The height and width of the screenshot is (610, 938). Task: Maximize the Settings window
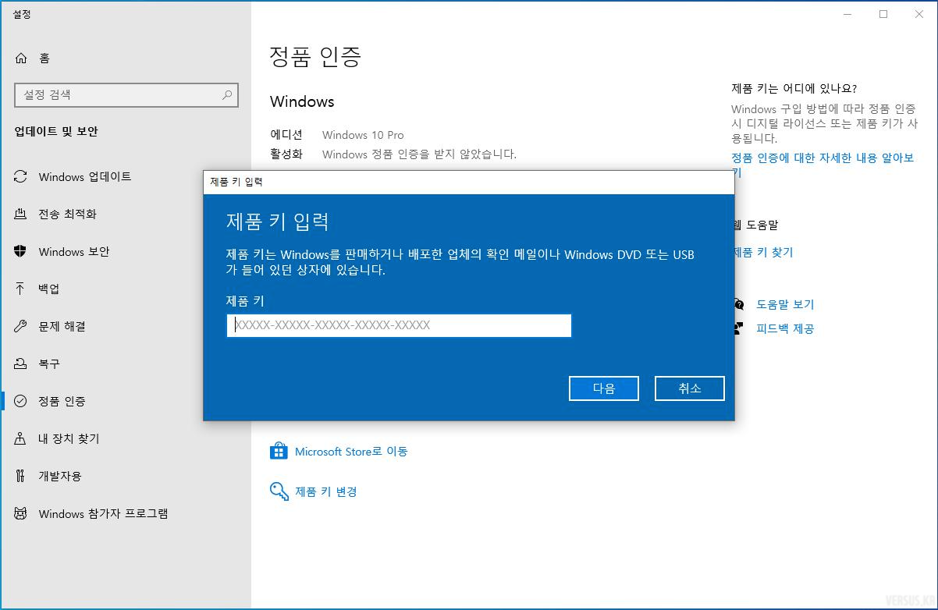click(883, 14)
